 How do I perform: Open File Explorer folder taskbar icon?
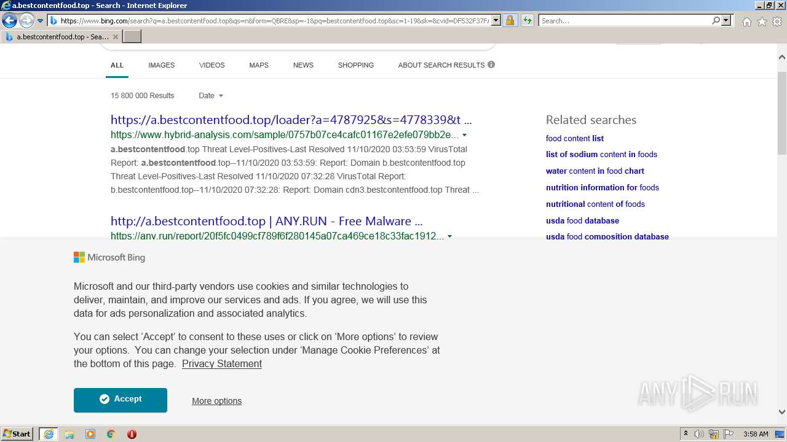[x=69, y=434]
